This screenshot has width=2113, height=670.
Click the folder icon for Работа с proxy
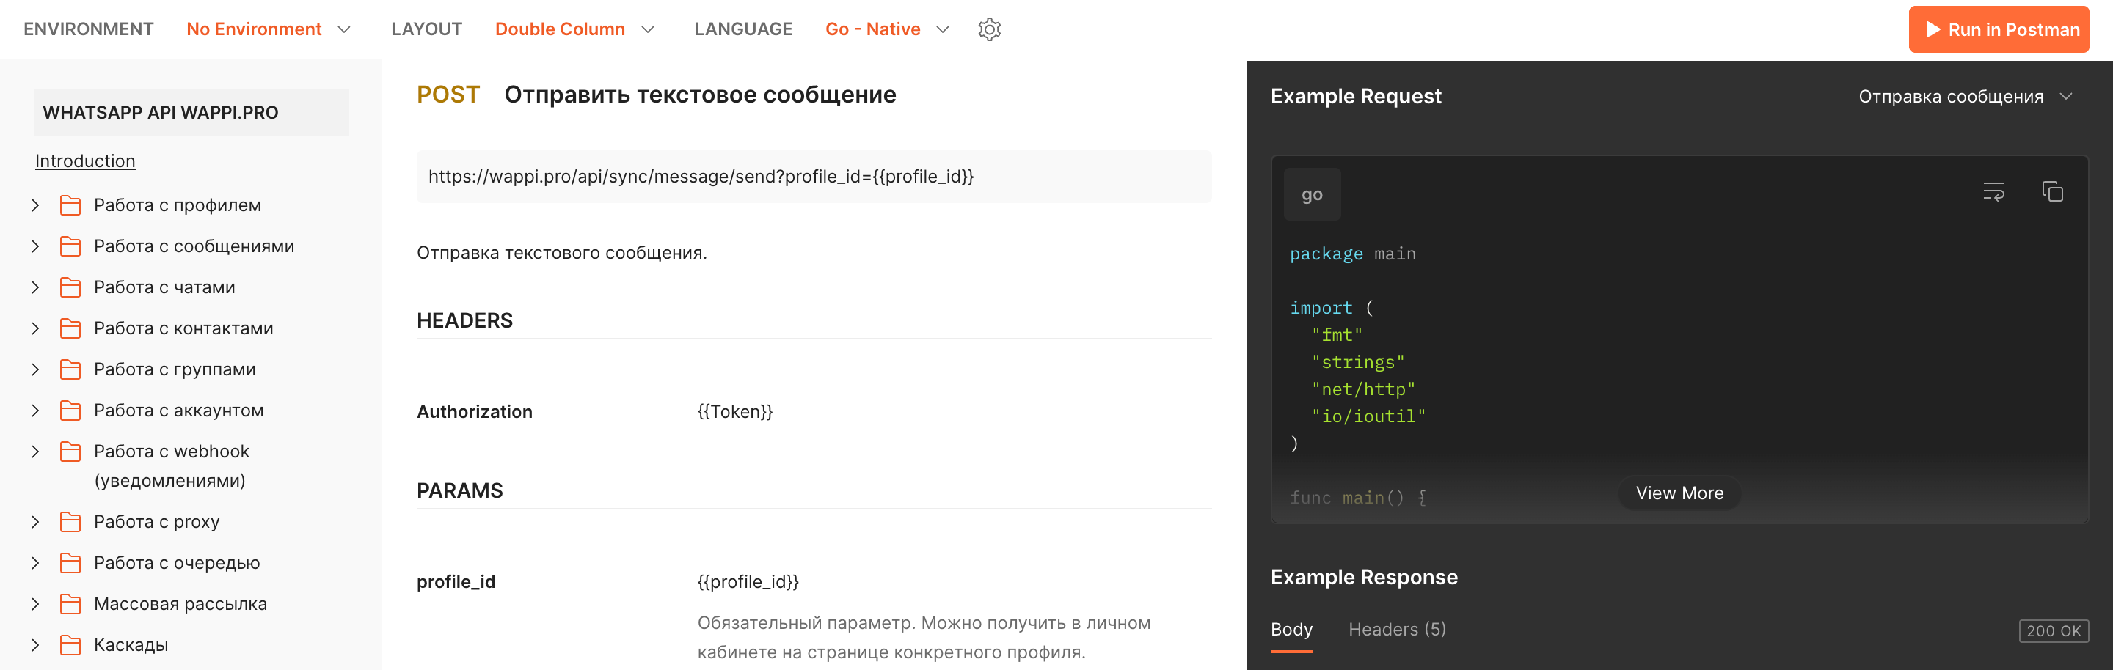click(x=70, y=522)
